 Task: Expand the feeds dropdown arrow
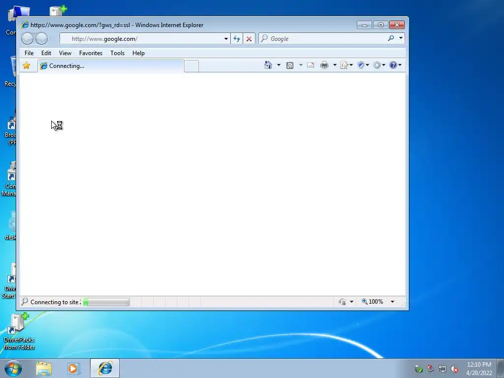tap(301, 65)
